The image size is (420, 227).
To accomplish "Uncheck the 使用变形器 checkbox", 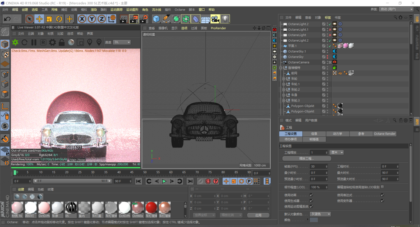I will coord(382,201).
